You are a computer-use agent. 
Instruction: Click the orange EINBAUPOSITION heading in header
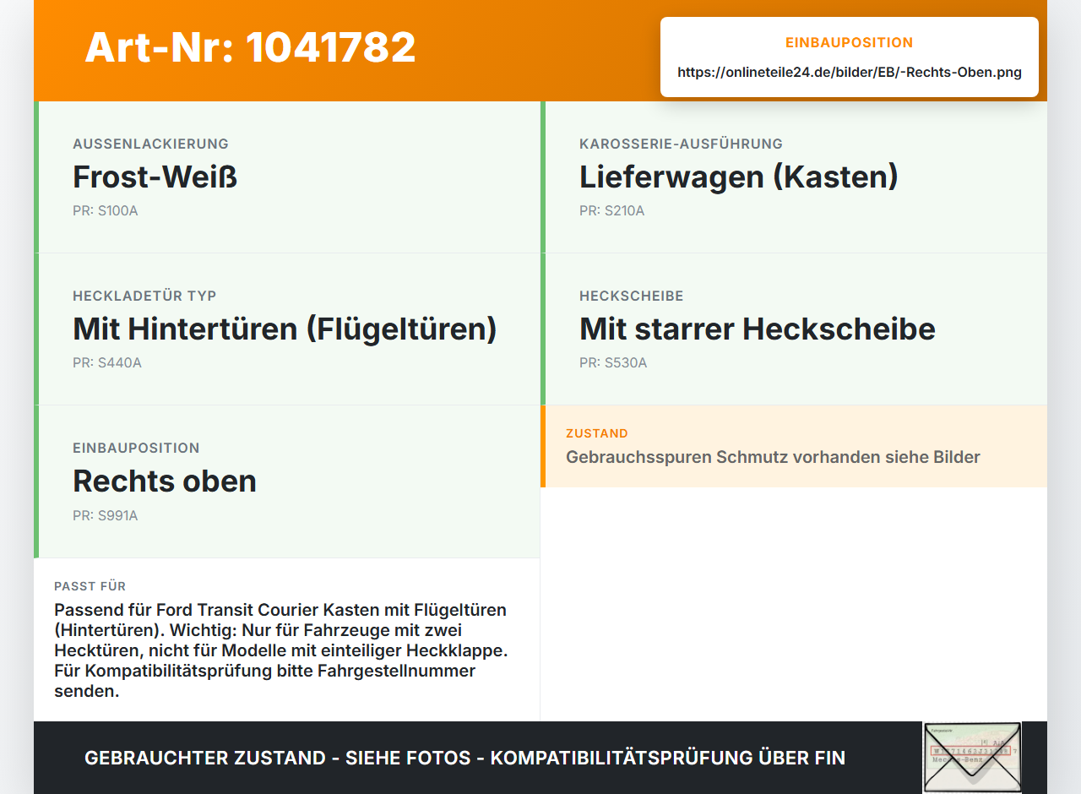850,43
